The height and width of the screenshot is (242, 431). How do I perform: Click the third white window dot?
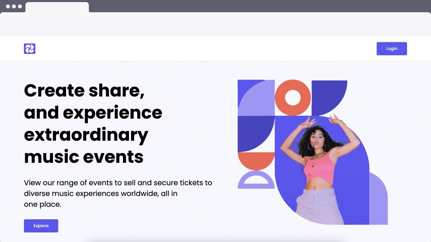coord(20,6)
